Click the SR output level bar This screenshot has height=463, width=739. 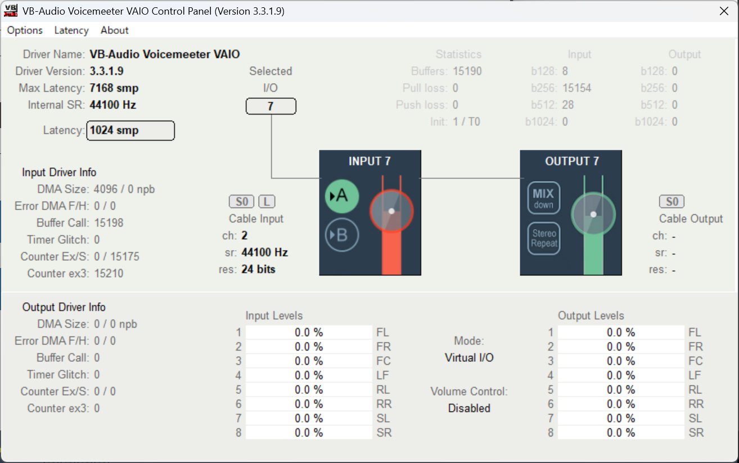tap(621, 433)
